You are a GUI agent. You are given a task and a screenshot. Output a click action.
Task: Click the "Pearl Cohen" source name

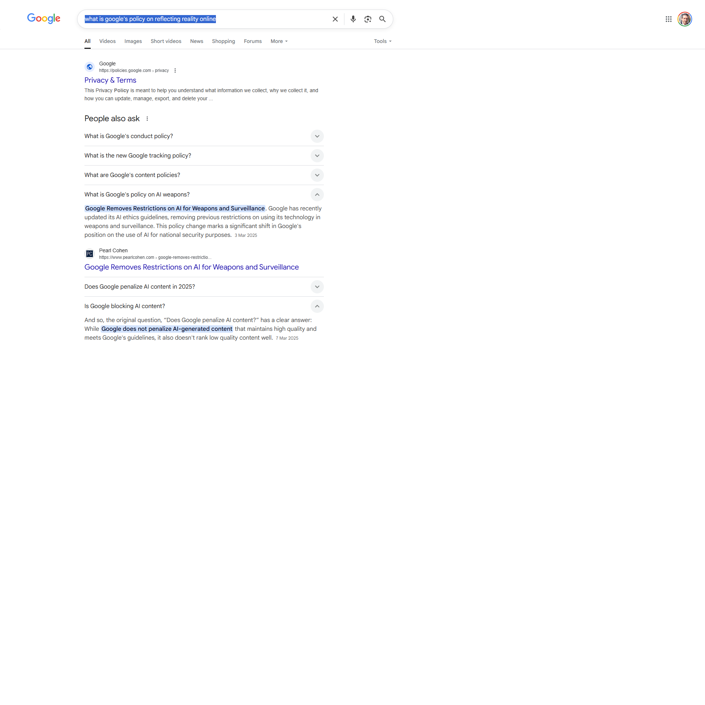coord(113,250)
